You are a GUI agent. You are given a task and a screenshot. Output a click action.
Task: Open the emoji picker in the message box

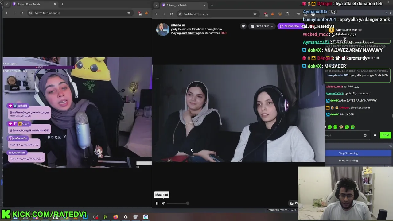[x=365, y=135]
